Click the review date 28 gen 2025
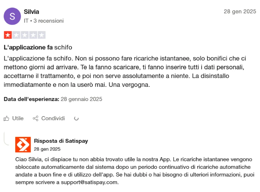 point(240,11)
